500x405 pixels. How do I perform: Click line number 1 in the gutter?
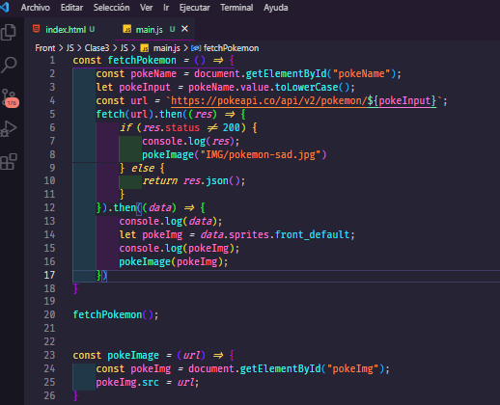pyautogui.click(x=52, y=60)
